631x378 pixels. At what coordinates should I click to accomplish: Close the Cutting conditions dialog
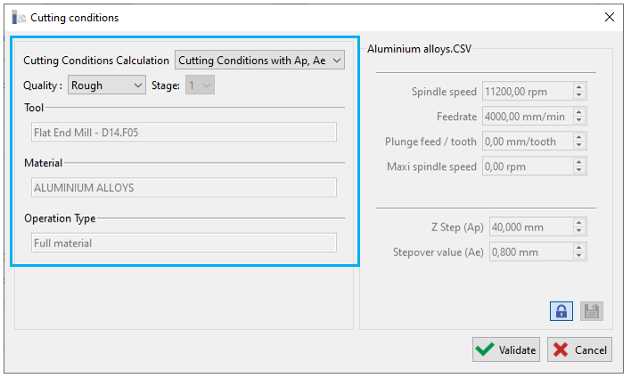(x=610, y=17)
